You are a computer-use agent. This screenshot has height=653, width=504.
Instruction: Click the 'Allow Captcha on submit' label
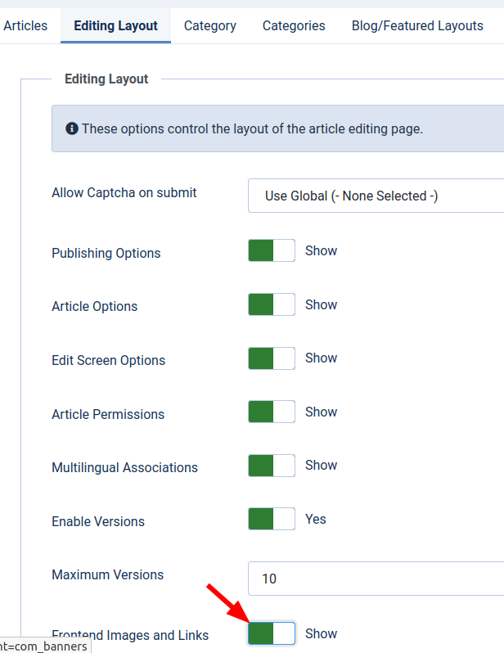(124, 193)
